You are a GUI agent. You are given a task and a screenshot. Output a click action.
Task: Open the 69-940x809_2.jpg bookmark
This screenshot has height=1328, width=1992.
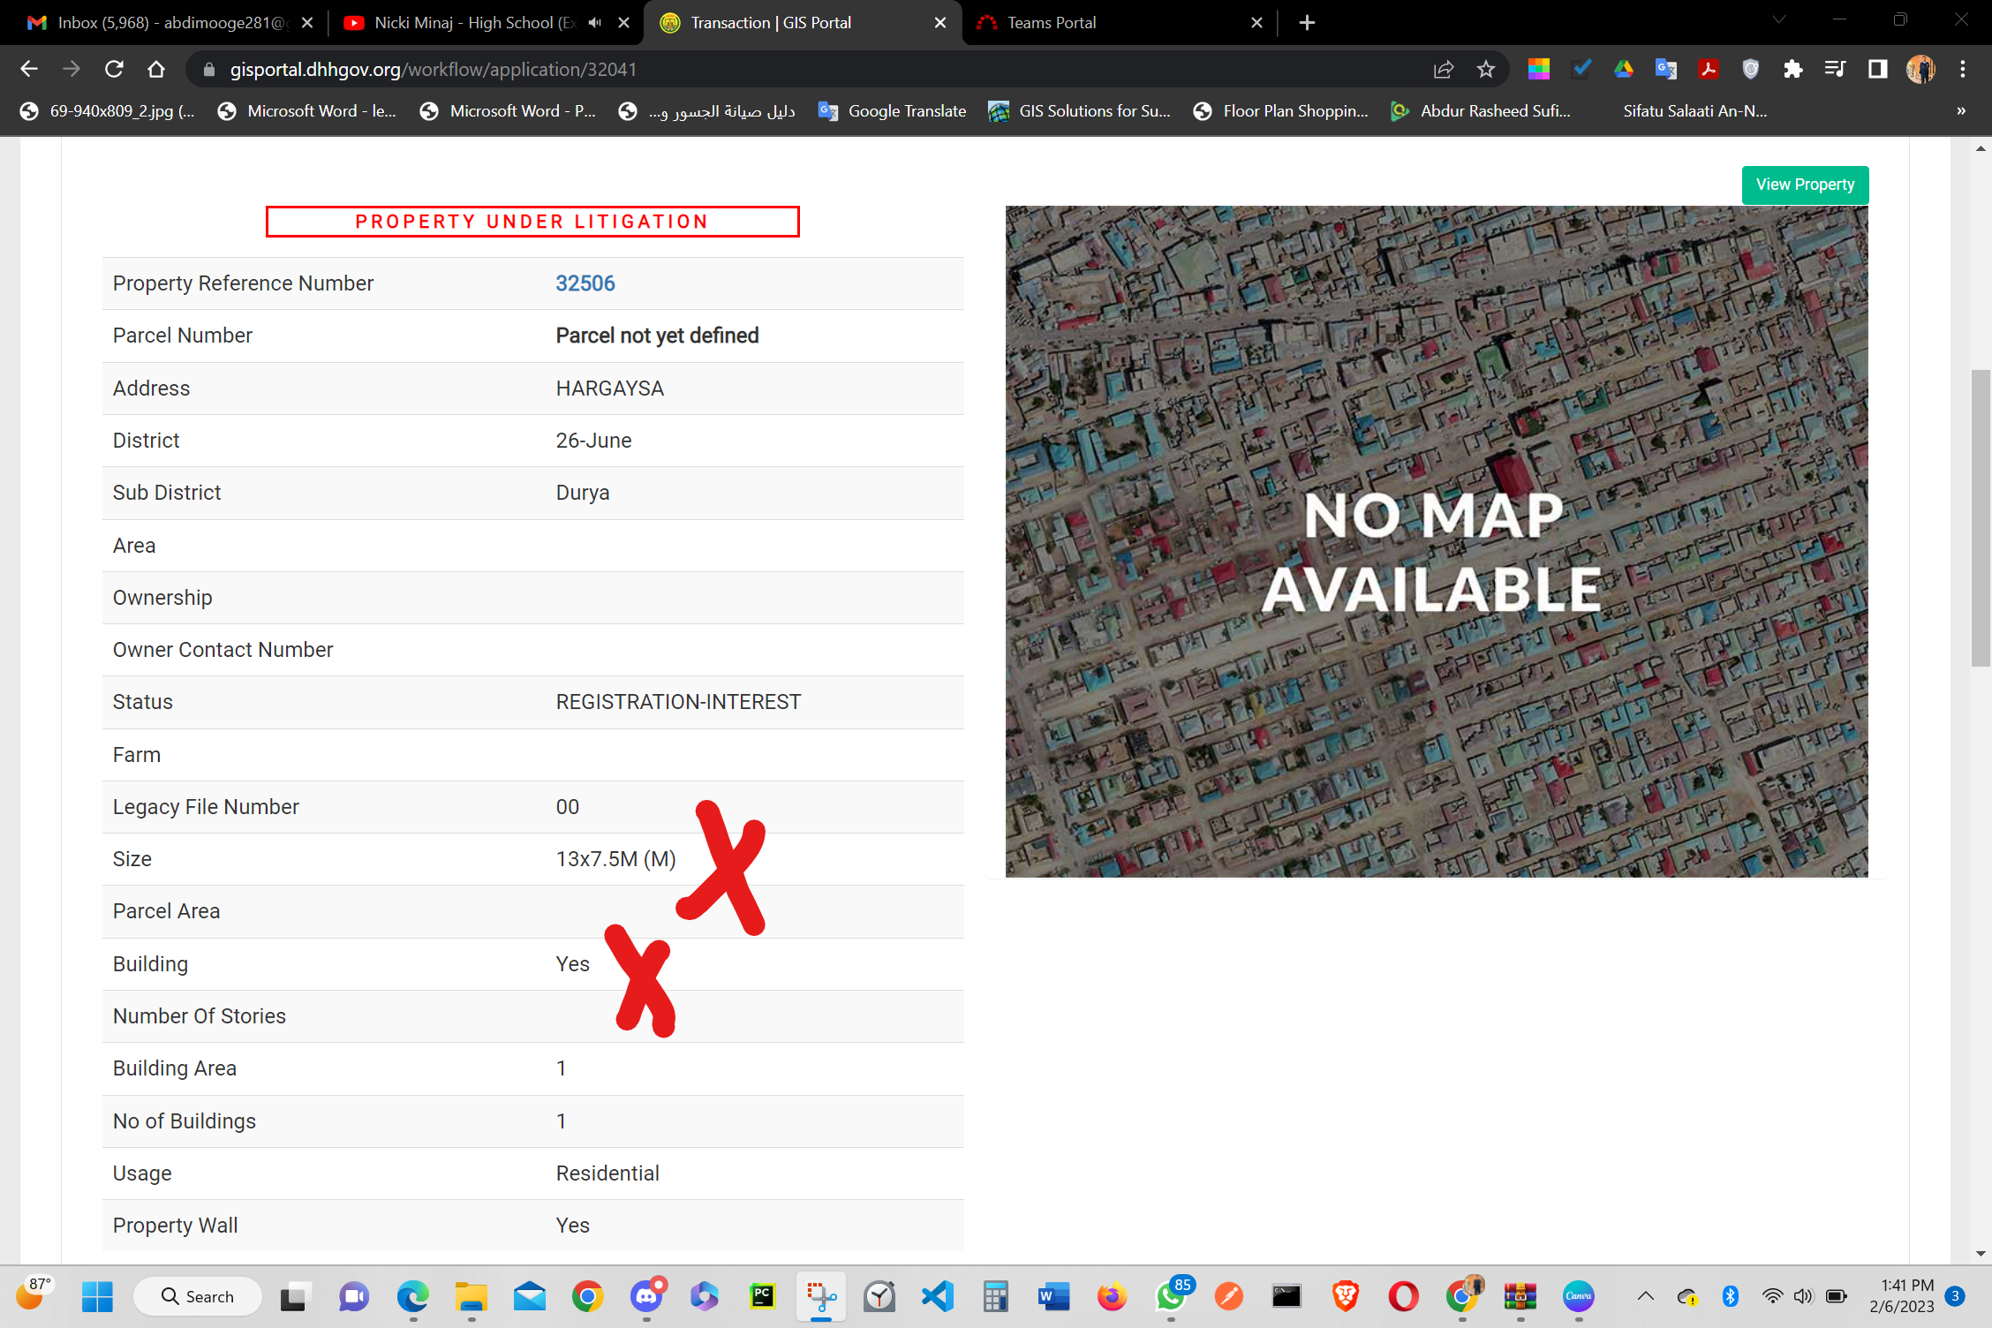(108, 111)
